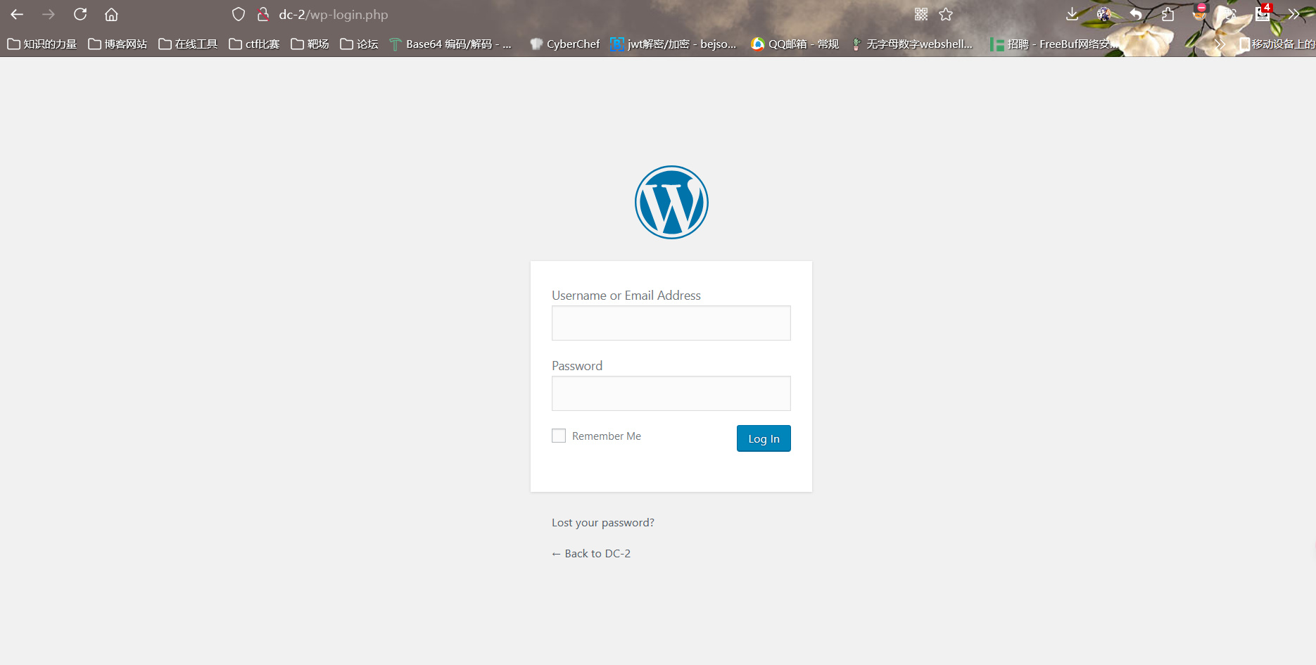Click the undo arrow toolbar icon

[x=1136, y=14]
